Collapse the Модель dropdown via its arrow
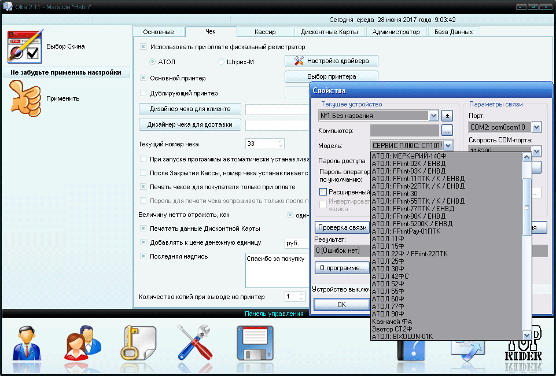The image size is (556, 376). (448, 145)
